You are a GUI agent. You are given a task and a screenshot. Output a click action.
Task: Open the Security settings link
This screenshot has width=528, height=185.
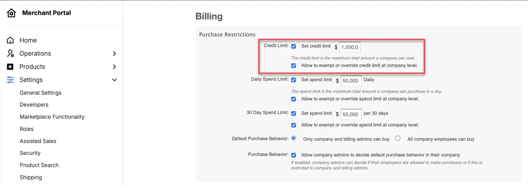coord(30,153)
